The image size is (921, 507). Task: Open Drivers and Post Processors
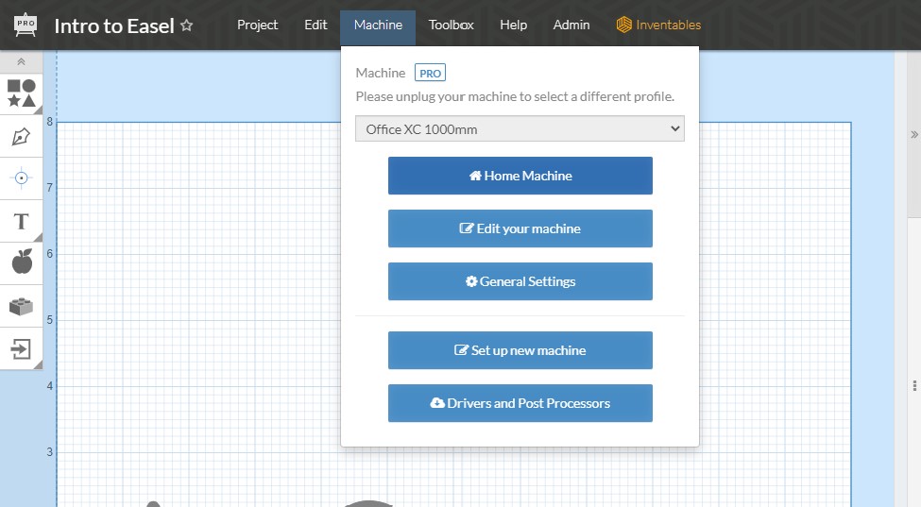click(520, 403)
